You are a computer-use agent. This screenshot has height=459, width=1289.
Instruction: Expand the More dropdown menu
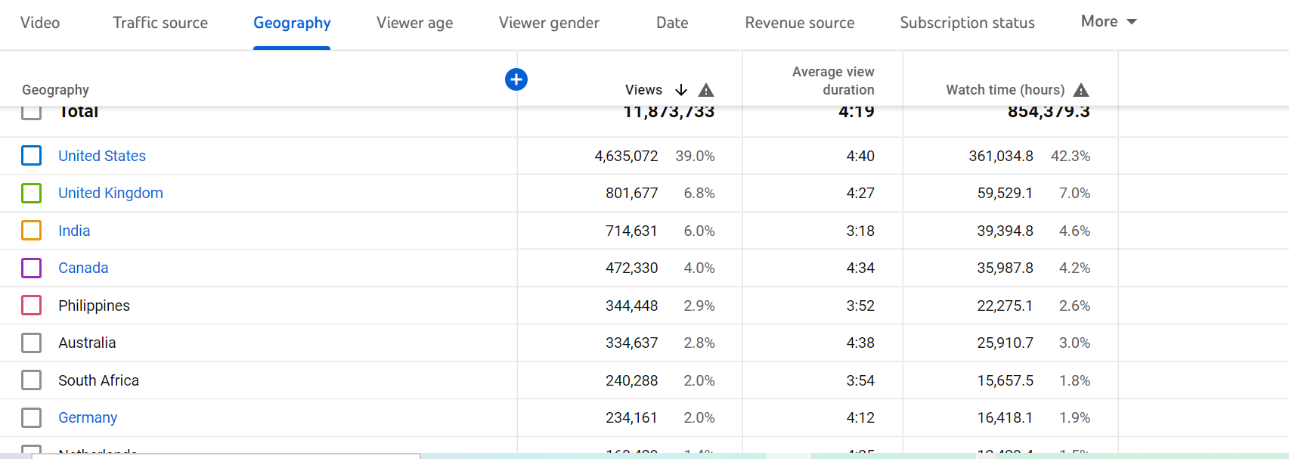(1108, 22)
